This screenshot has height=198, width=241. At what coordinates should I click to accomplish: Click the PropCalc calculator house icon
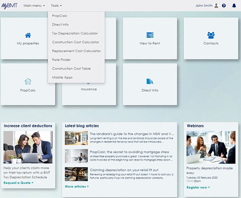[x=28, y=81]
